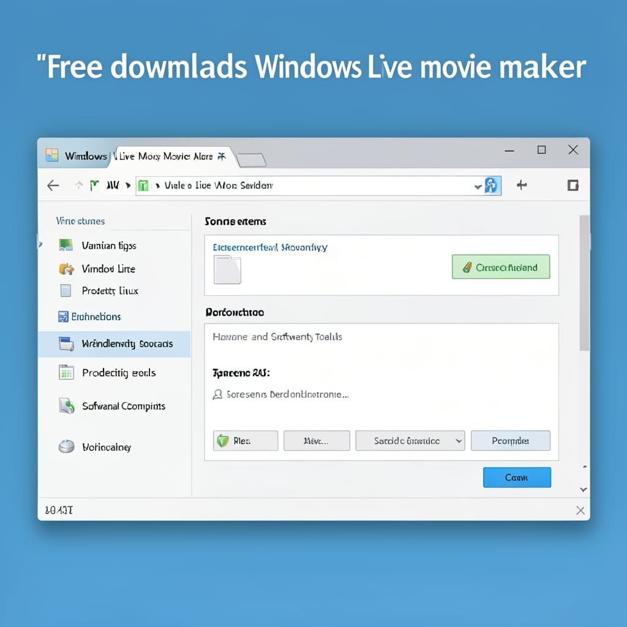The image size is (627, 627).
Task: Click the 'Prodecitig eorils' spreadsheet icon
Action: tap(66, 372)
